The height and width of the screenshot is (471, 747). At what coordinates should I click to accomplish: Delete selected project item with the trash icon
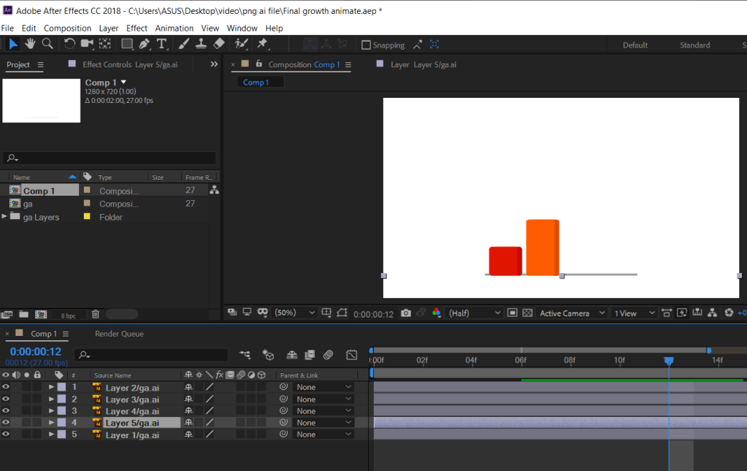(95, 315)
